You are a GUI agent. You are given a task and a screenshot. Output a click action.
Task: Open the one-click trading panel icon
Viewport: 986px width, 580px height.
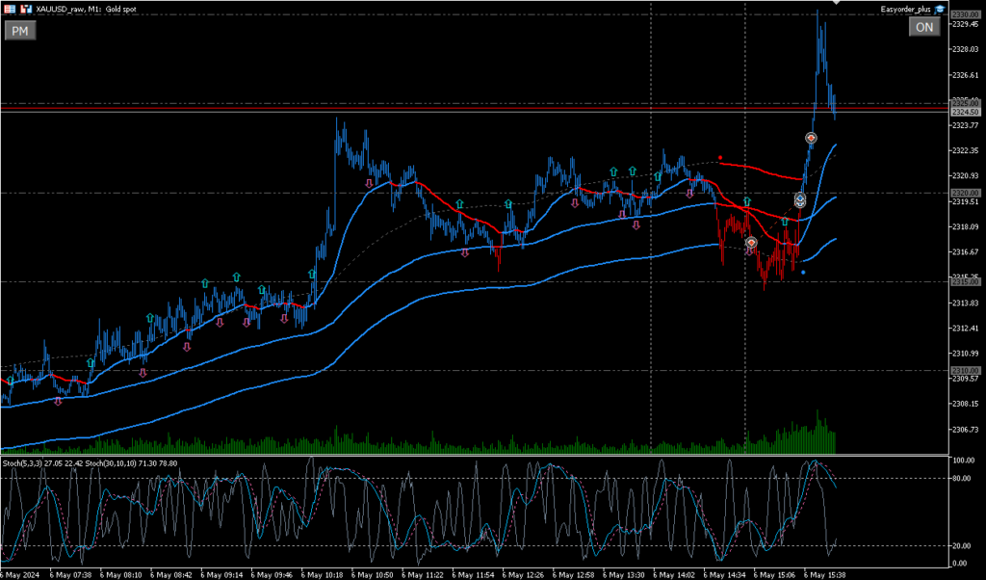tap(10, 9)
